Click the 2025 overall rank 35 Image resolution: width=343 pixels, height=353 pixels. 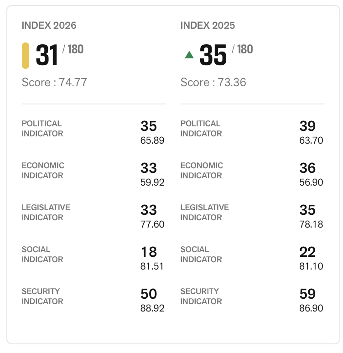[213, 55]
